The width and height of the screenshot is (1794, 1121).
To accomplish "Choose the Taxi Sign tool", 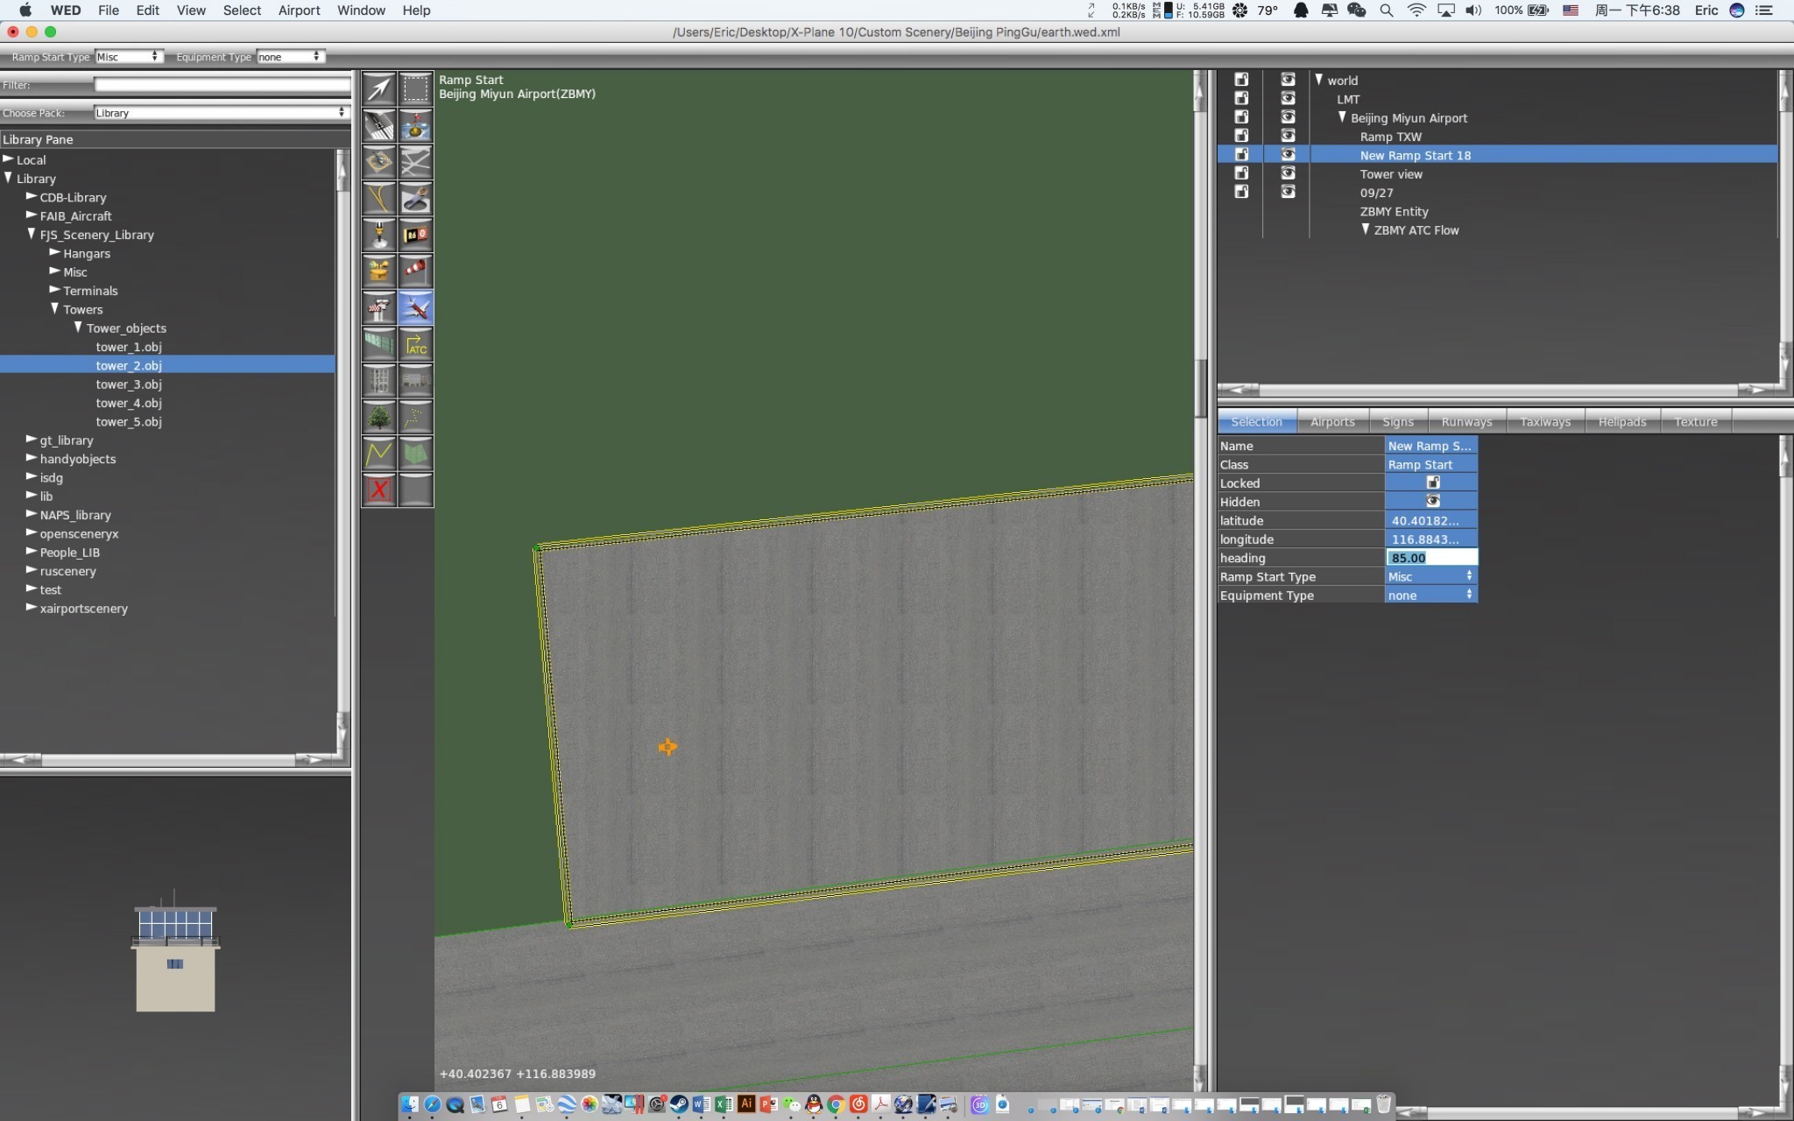I will [x=416, y=235].
